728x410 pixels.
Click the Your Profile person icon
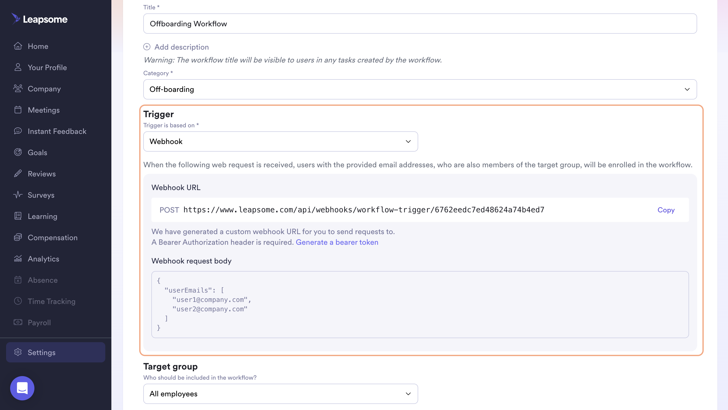click(x=18, y=67)
